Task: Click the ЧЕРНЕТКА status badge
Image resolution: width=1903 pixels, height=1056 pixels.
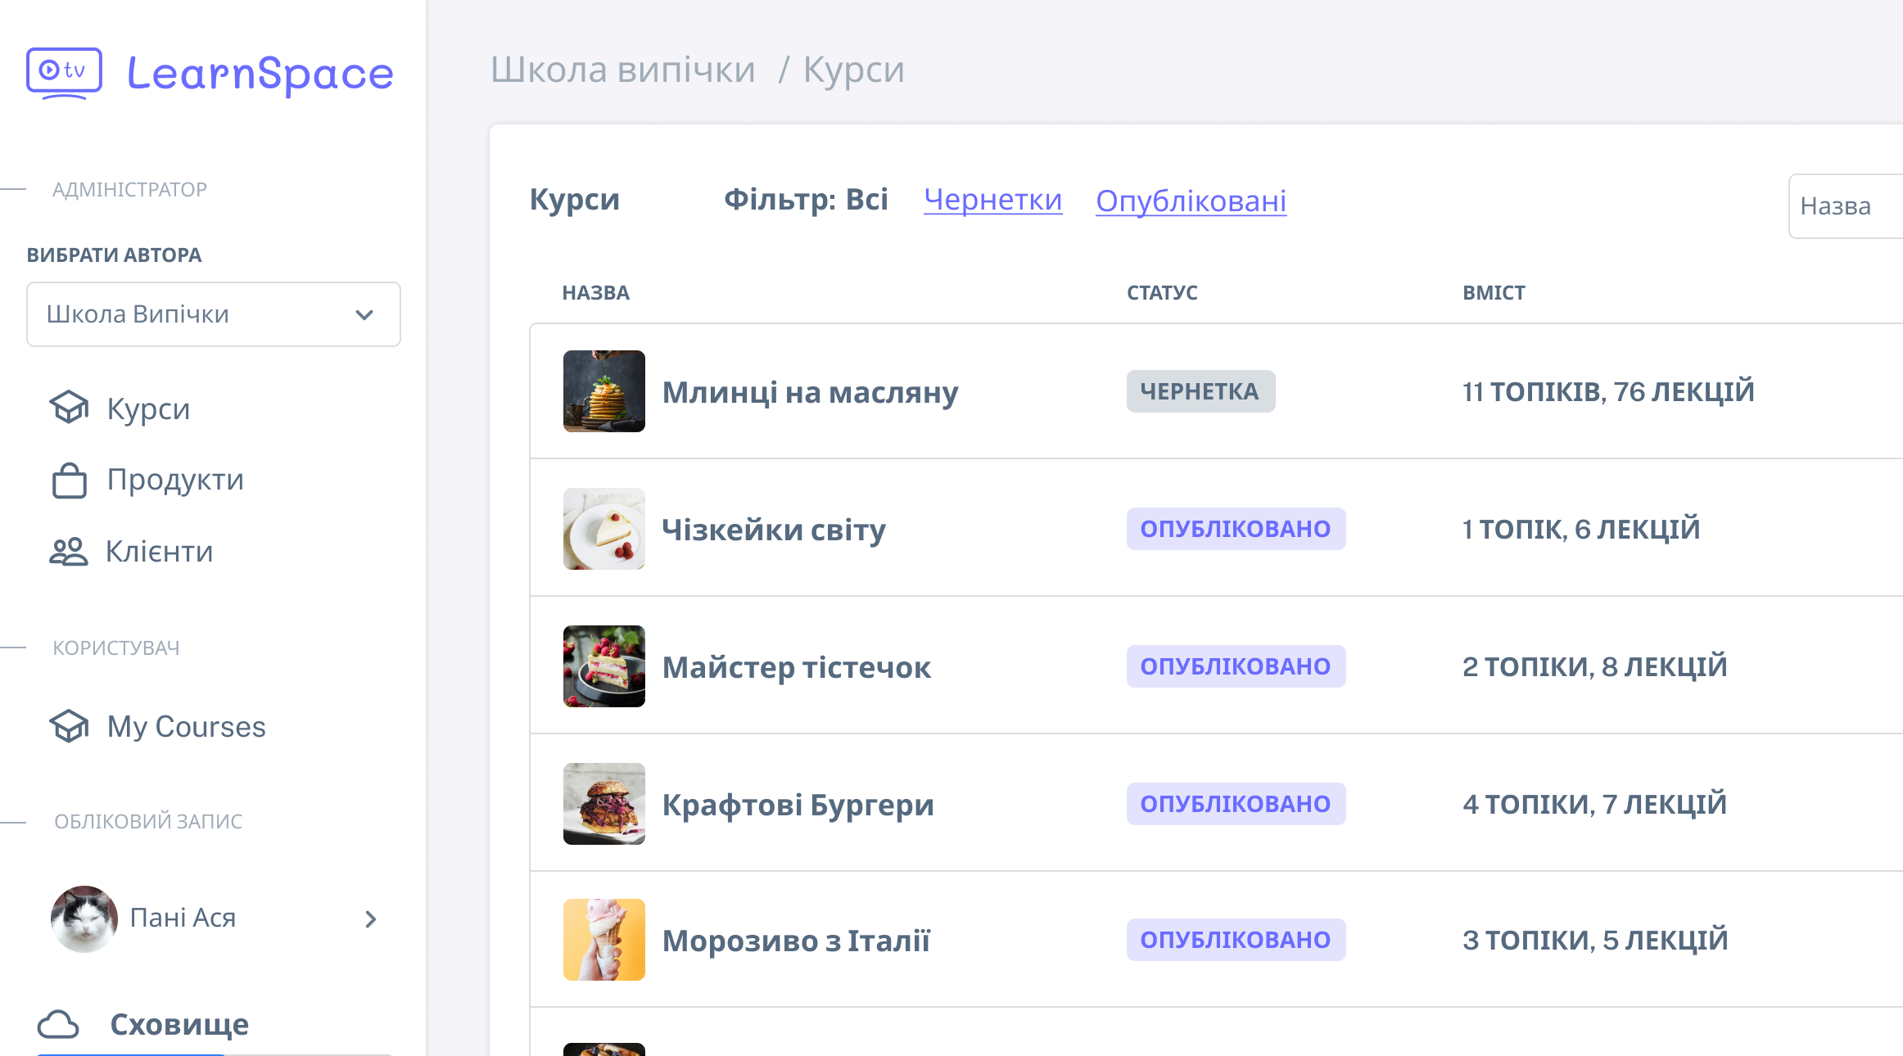Action: pos(1200,391)
